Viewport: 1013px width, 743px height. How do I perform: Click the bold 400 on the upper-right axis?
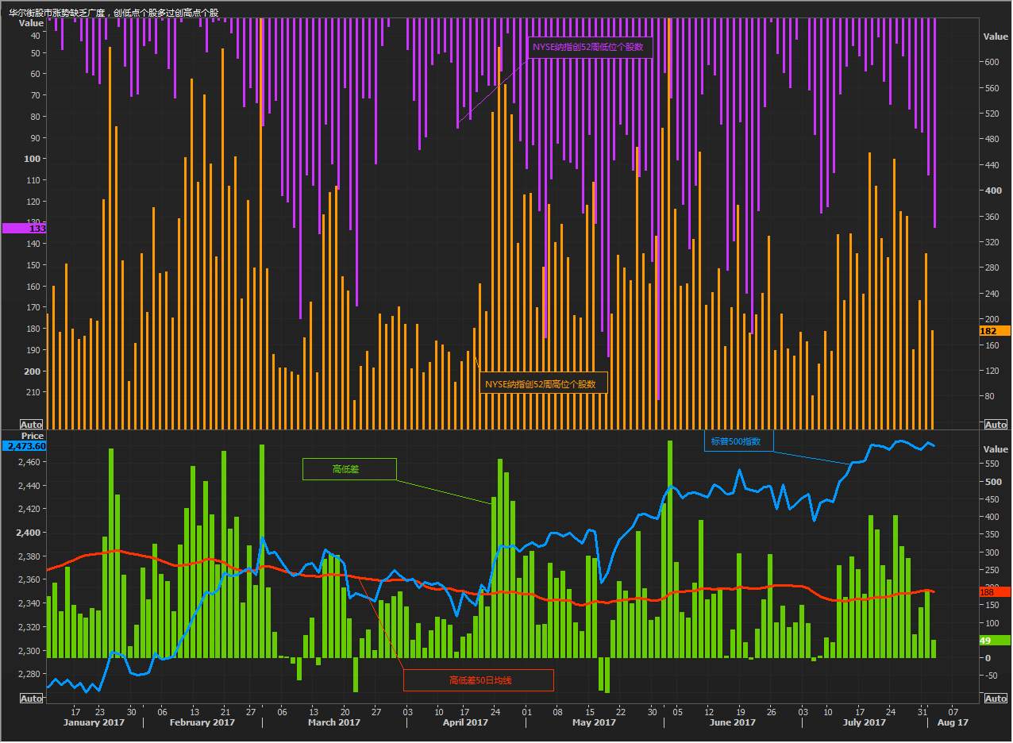pyautogui.click(x=994, y=191)
